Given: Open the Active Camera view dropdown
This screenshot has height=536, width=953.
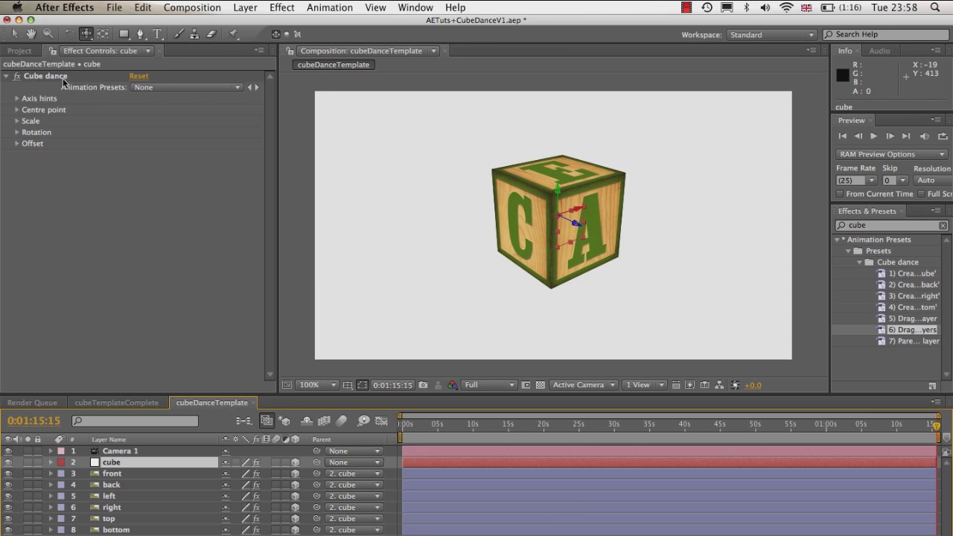Looking at the screenshot, I should pos(584,385).
